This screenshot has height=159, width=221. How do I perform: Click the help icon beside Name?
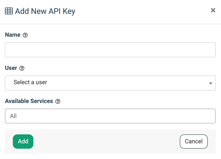click(25, 35)
